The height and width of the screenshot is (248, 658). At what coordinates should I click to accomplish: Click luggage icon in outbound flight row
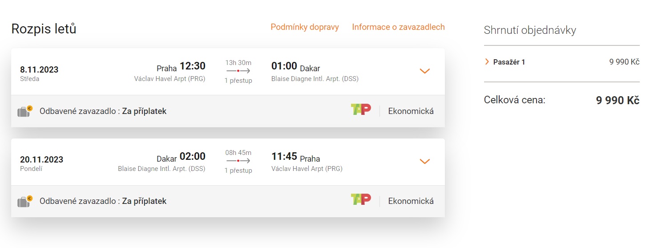click(x=24, y=111)
